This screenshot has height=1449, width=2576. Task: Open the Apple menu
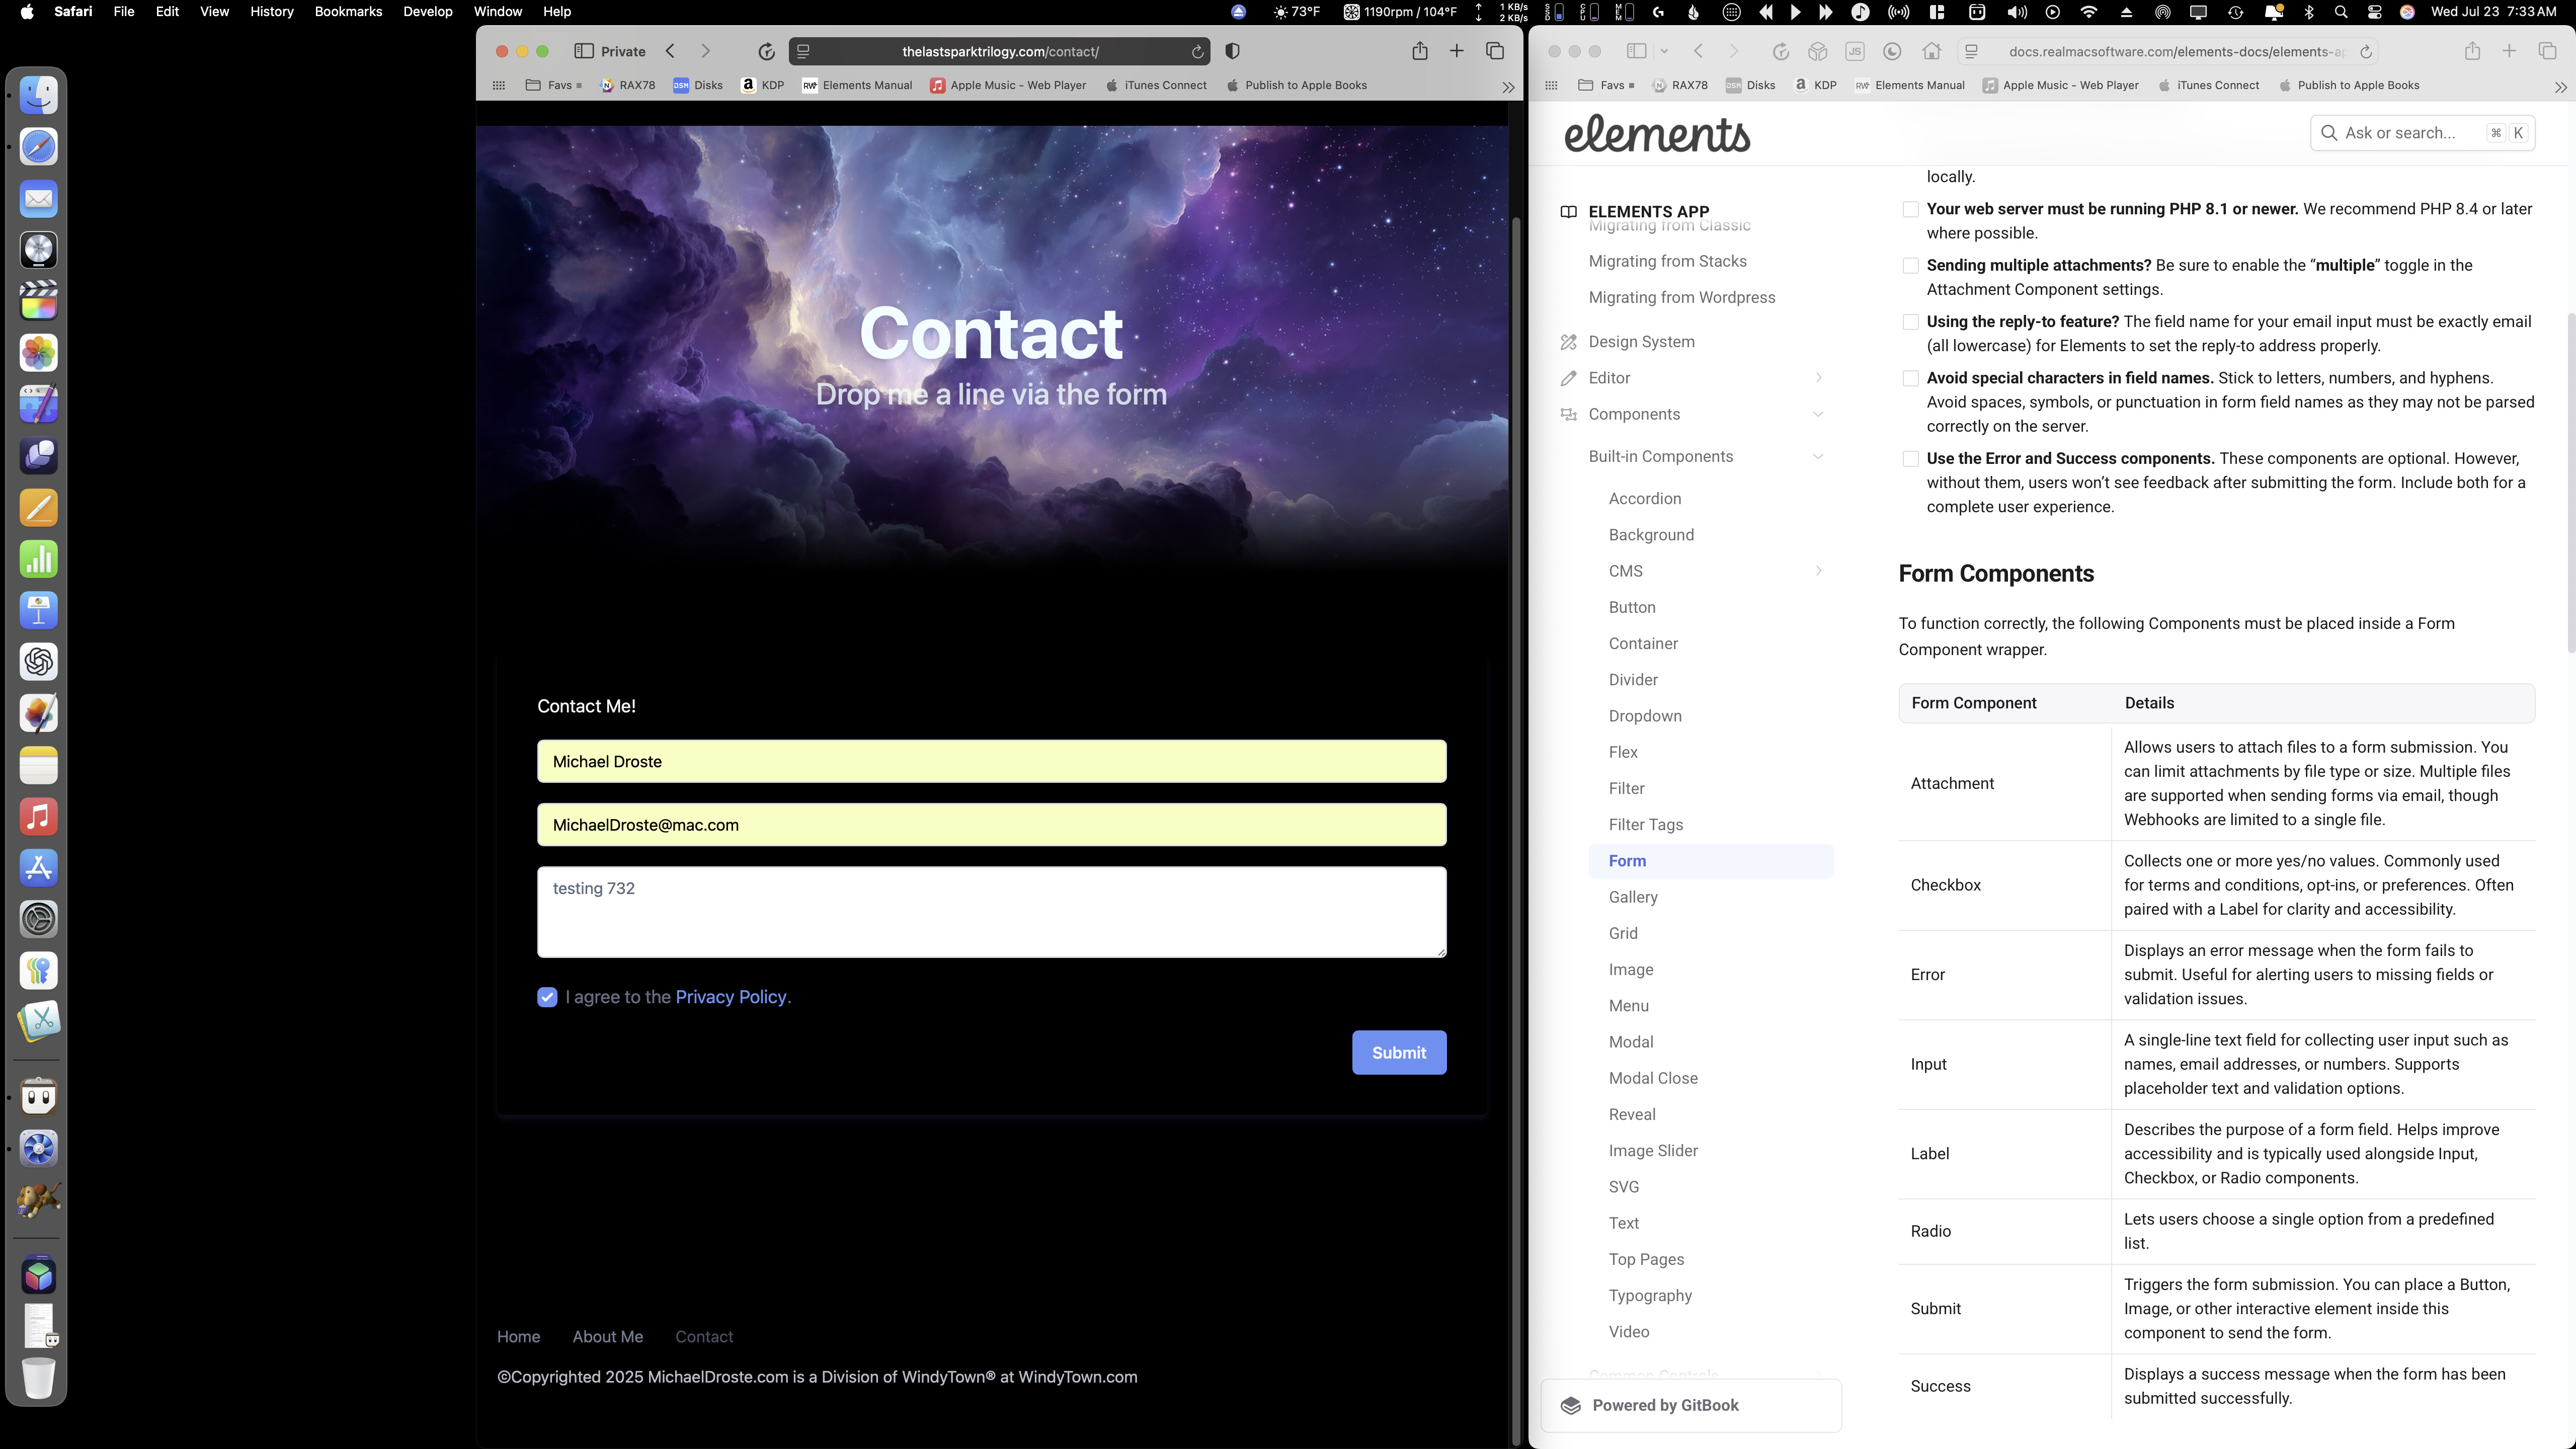(x=27, y=12)
